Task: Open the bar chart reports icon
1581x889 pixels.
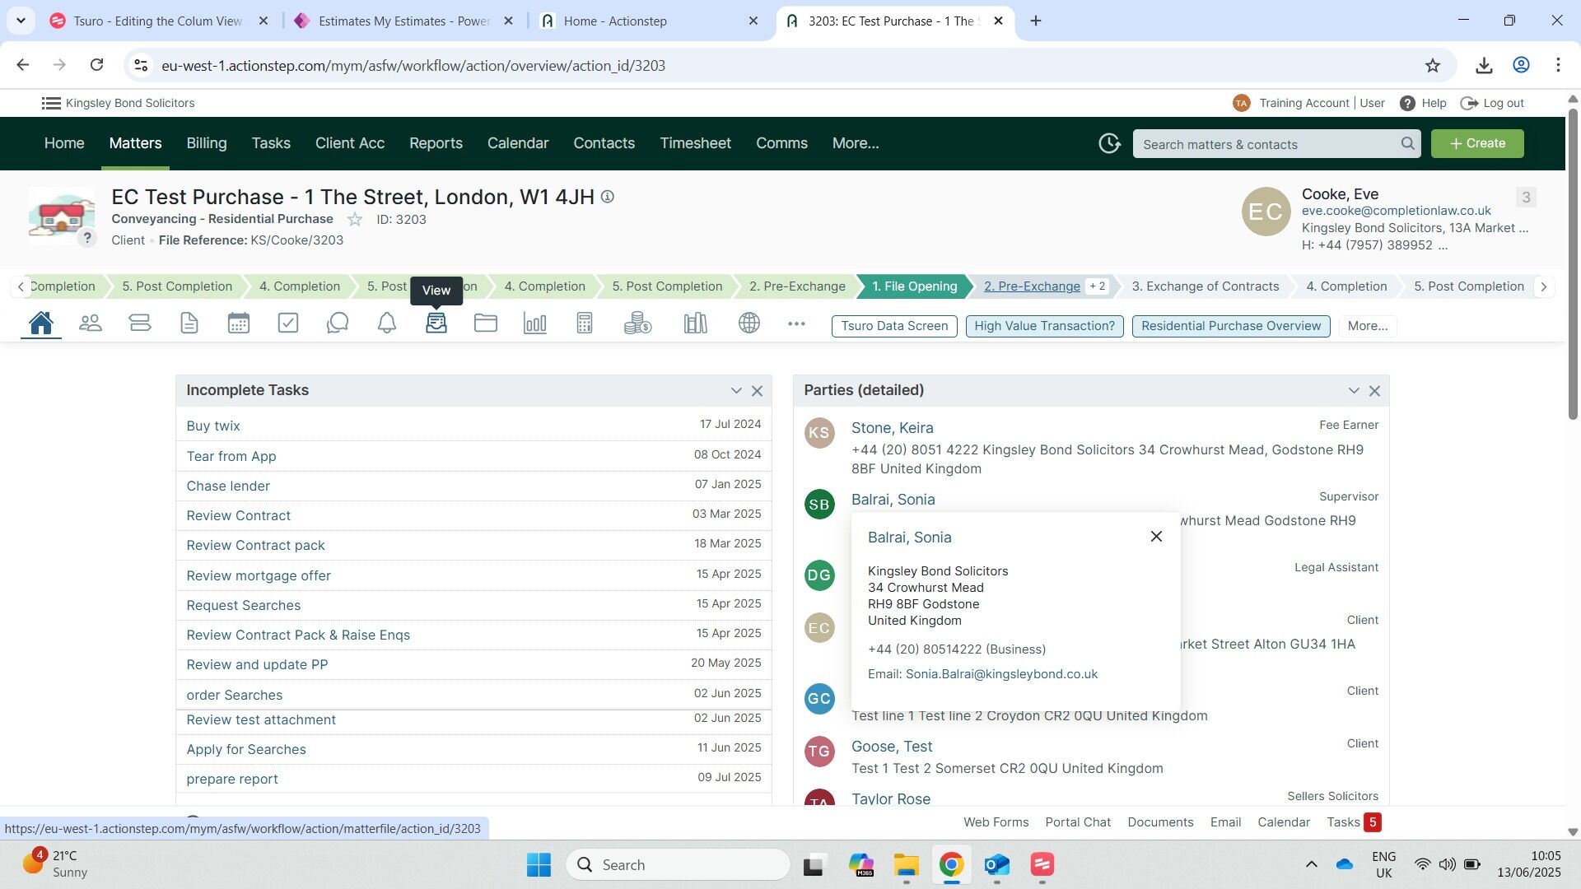Action: point(535,323)
